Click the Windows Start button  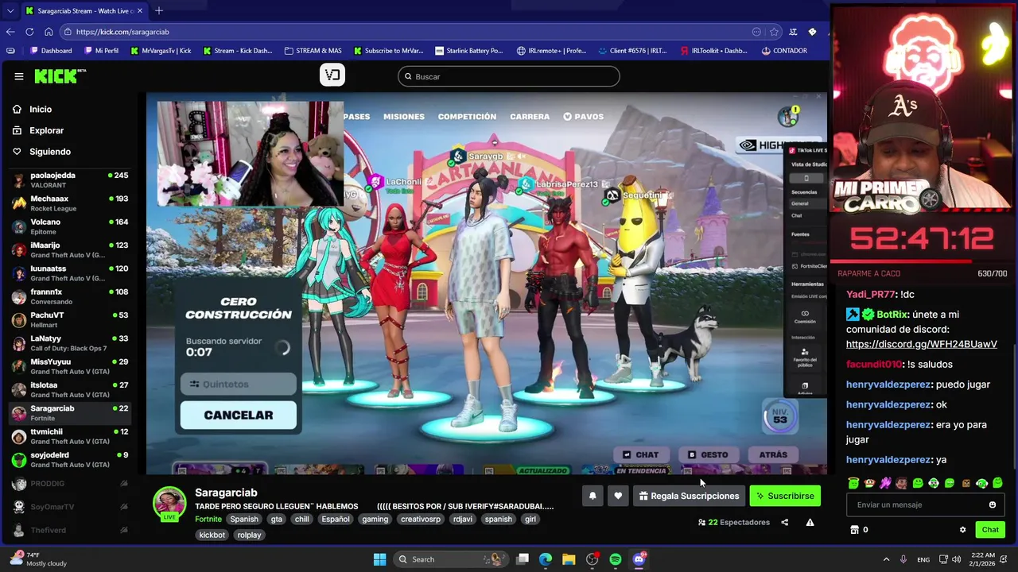(x=379, y=559)
